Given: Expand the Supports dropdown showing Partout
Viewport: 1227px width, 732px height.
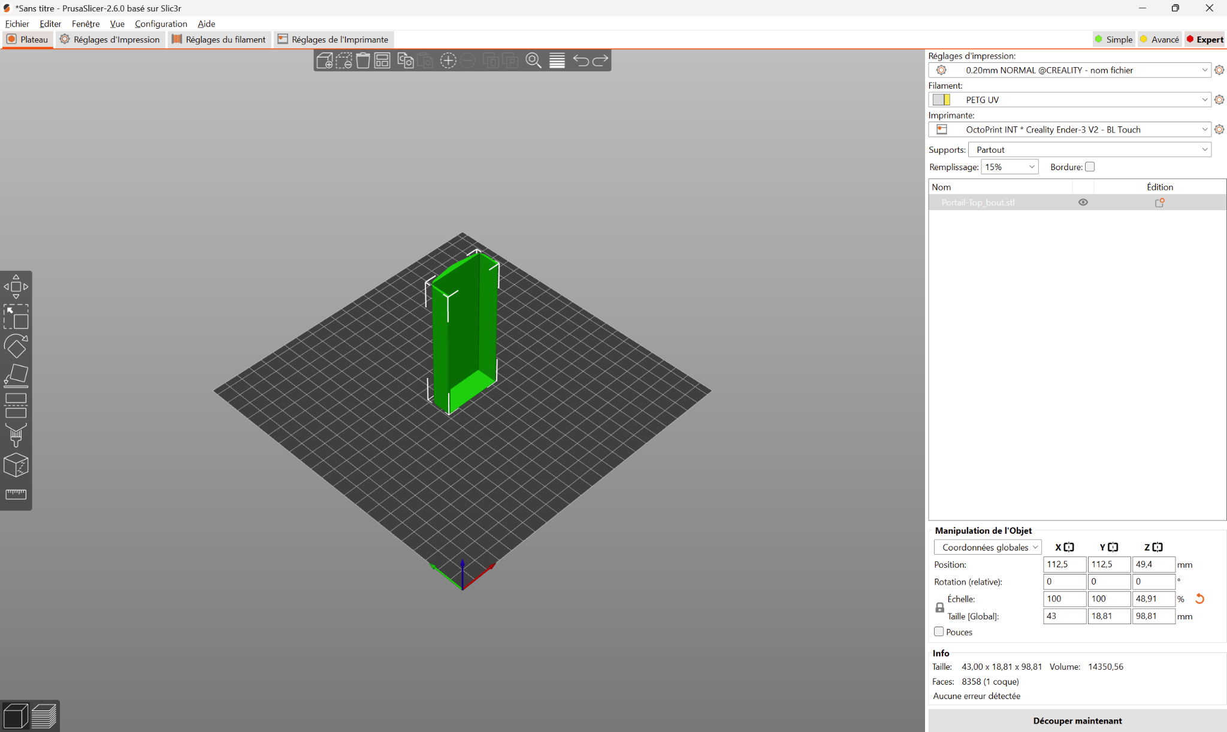Looking at the screenshot, I should 1090,150.
